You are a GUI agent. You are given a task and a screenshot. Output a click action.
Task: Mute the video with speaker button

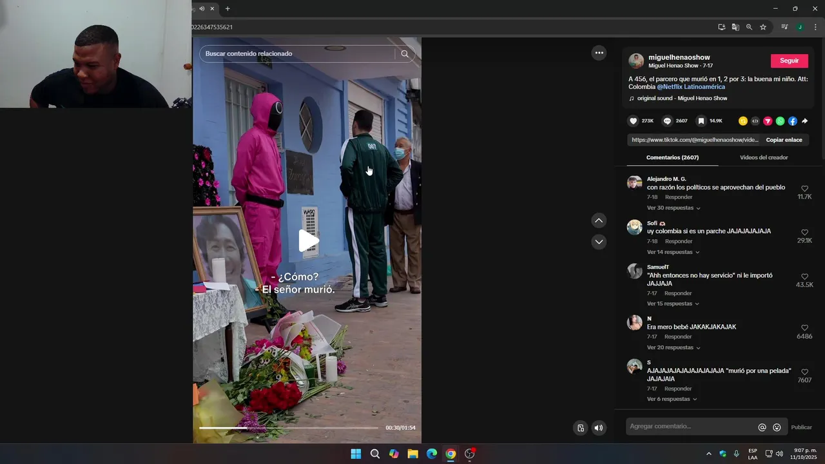(x=599, y=428)
